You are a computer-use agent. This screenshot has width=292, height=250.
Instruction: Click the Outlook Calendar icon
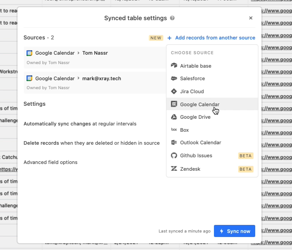(174, 142)
